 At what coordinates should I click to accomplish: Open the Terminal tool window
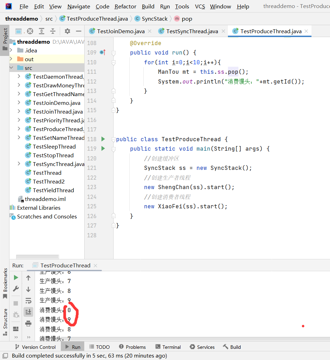[168, 347]
